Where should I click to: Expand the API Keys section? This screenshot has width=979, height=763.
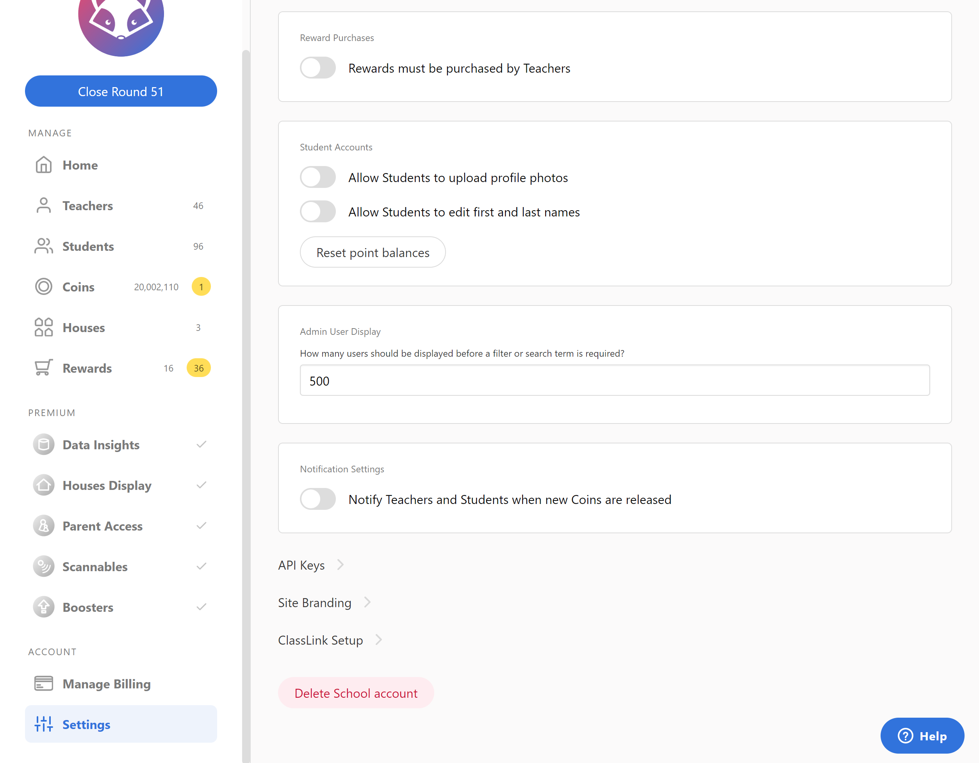(301, 565)
